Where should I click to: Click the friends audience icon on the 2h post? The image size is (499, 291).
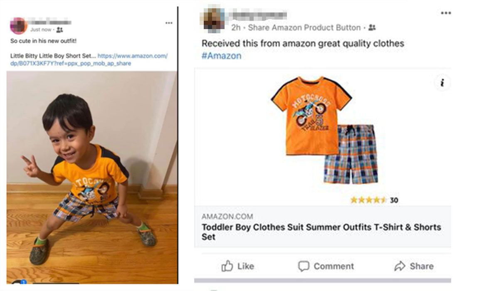[372, 28]
